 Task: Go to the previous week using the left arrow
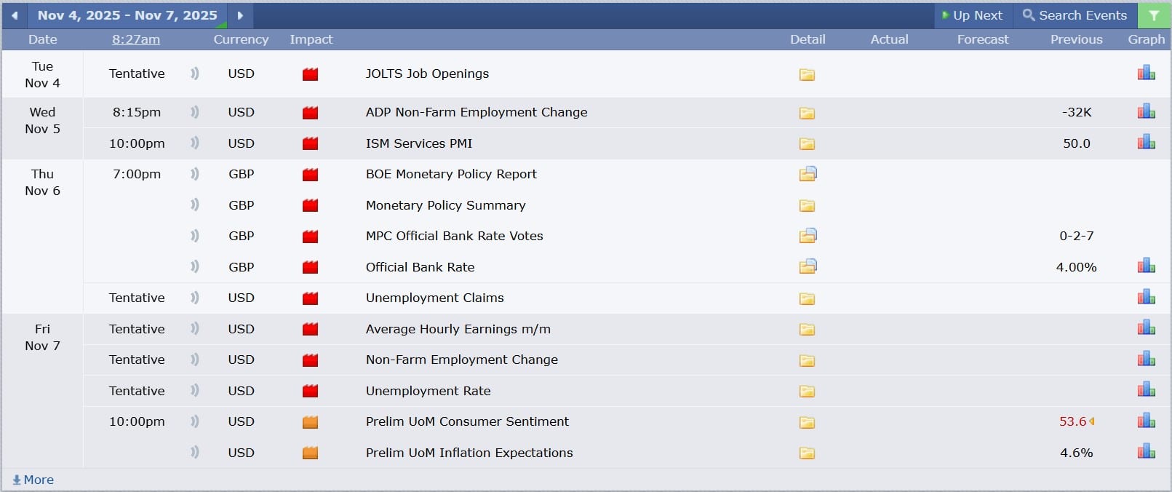point(13,15)
